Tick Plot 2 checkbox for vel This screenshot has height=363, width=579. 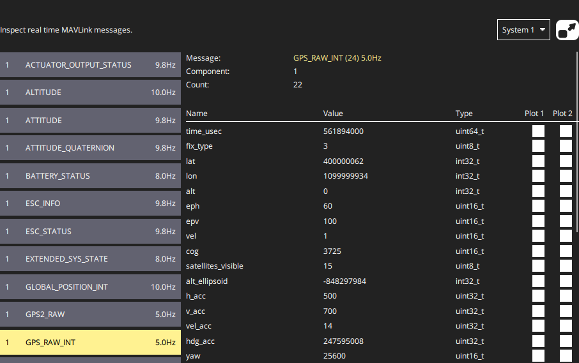pyautogui.click(x=566, y=236)
